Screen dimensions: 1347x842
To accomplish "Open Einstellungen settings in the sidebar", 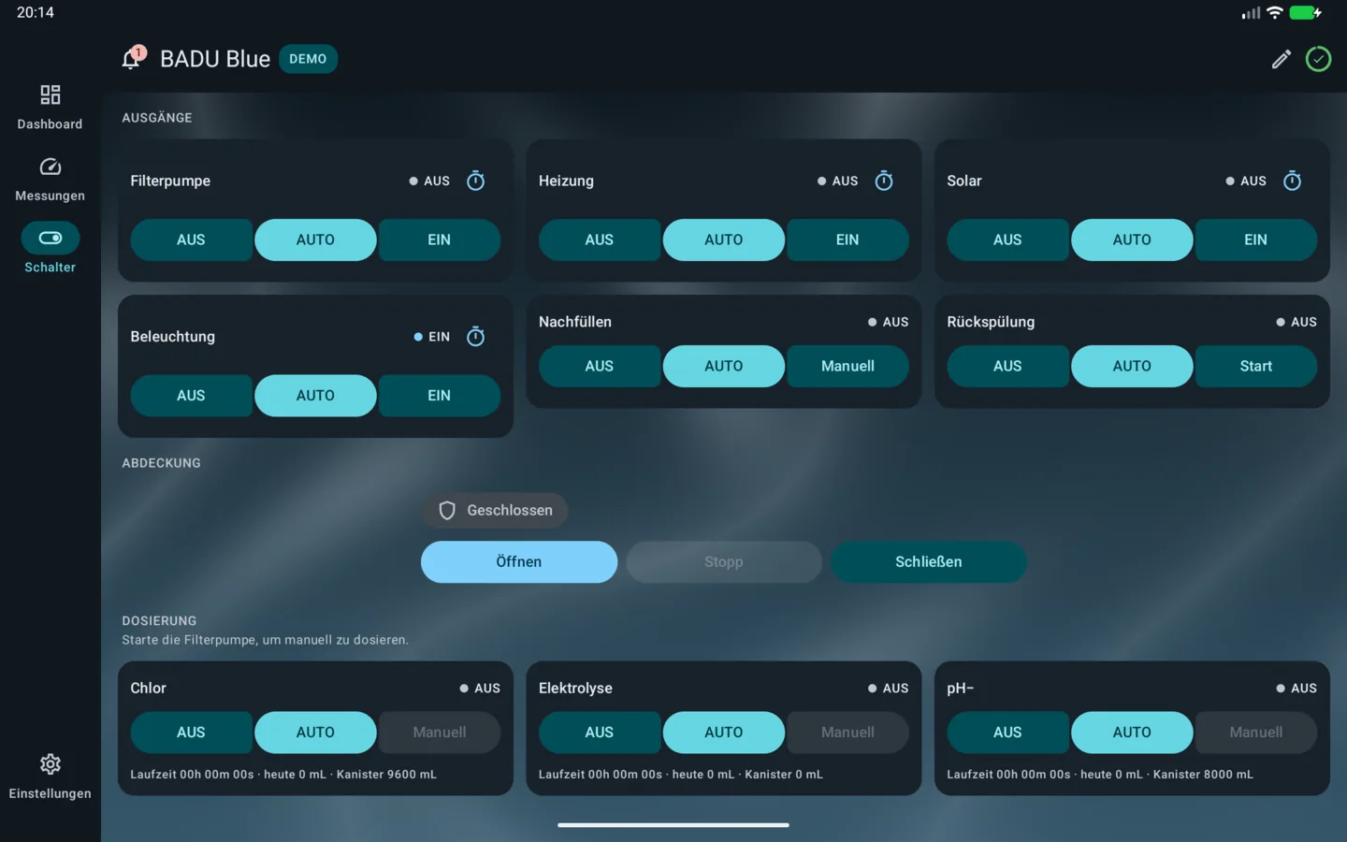I will [x=50, y=777].
